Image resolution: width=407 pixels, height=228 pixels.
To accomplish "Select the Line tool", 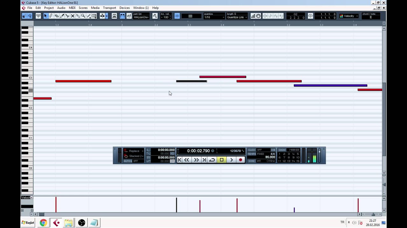I will [x=89, y=16].
